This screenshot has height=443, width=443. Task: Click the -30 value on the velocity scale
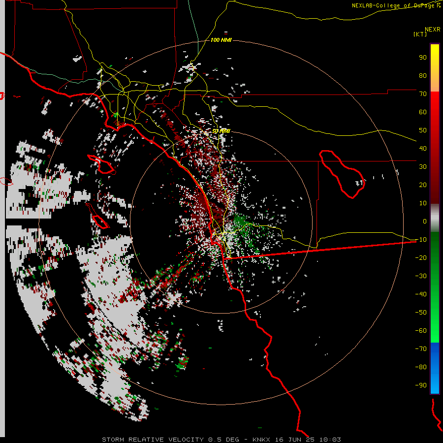421,276
